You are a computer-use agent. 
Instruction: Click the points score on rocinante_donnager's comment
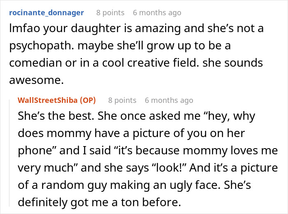[x=110, y=13]
